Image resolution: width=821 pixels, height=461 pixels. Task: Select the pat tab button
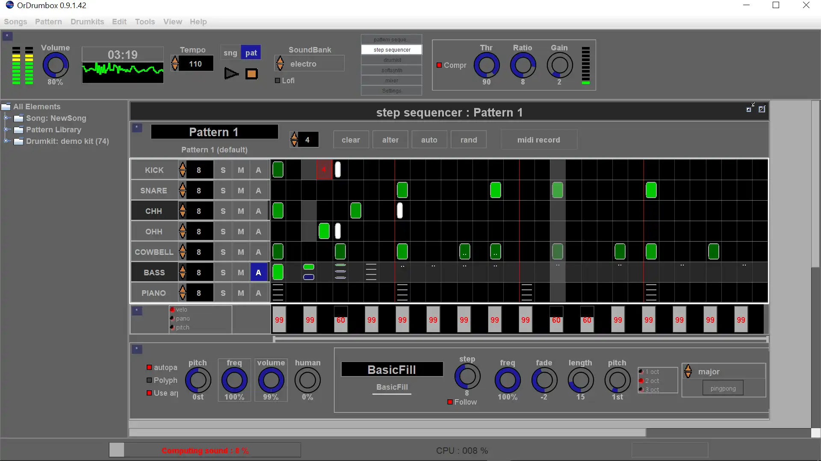coord(251,53)
